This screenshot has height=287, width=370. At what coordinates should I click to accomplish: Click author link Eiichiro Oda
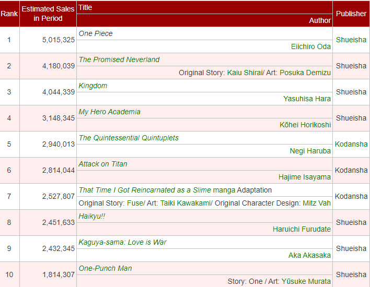coord(310,46)
